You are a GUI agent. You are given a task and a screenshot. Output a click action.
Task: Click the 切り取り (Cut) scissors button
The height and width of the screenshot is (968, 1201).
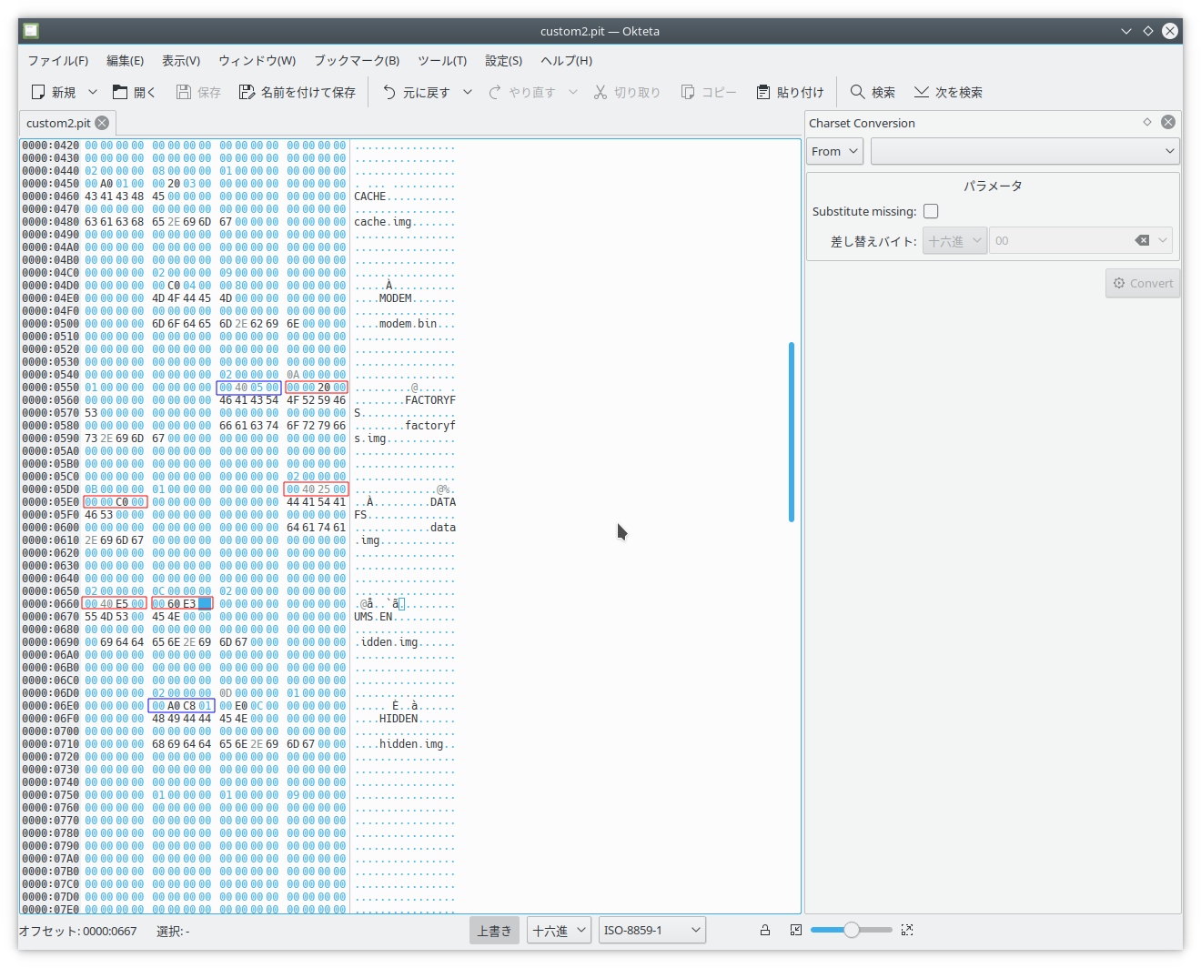[x=627, y=92]
